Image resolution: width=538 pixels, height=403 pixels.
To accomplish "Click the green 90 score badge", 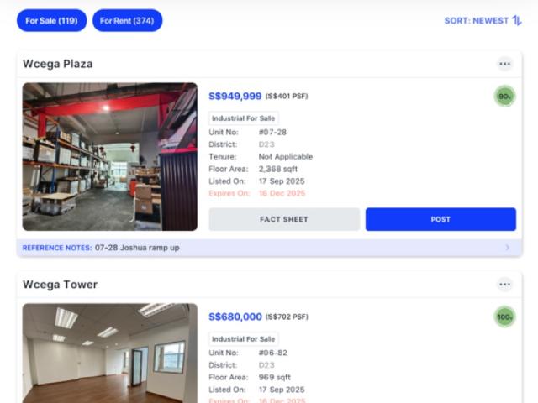I will [504, 97].
